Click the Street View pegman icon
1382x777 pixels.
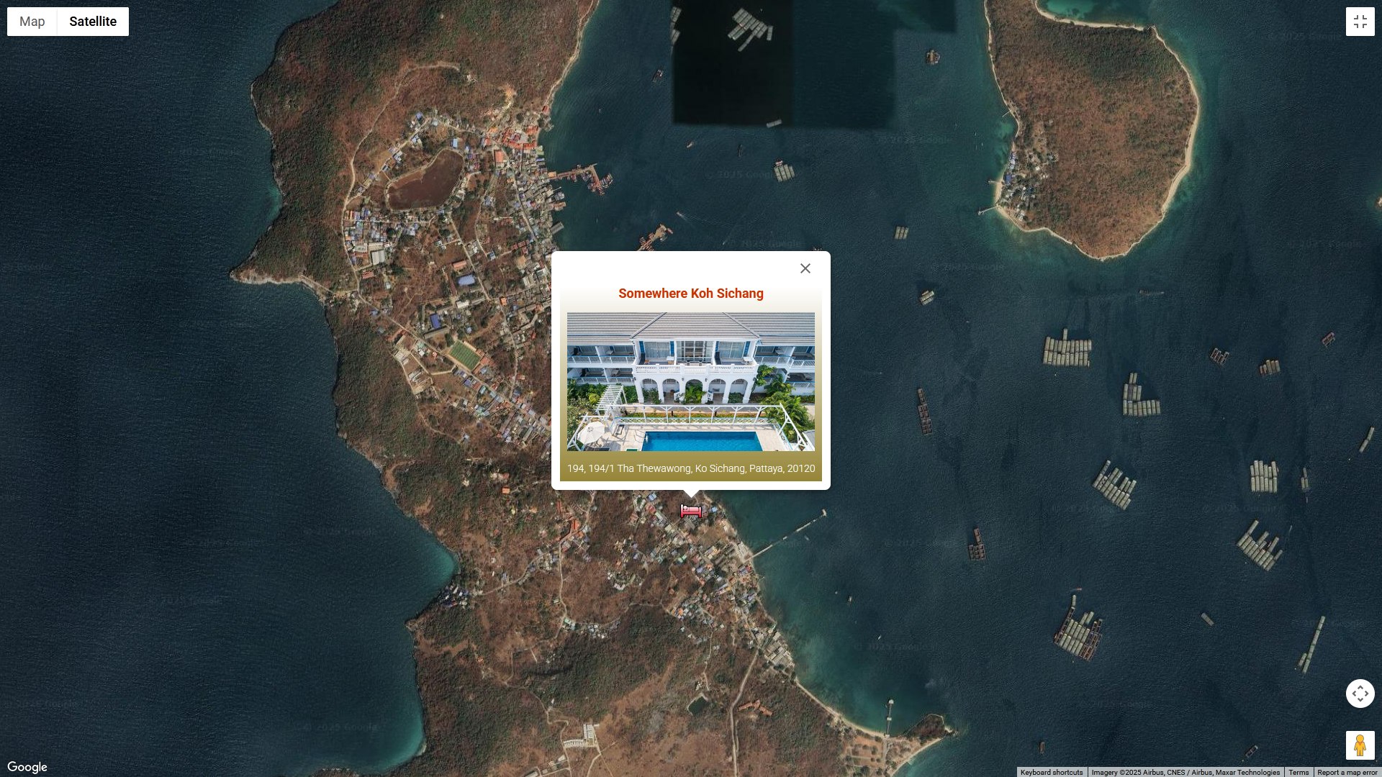click(1360, 745)
